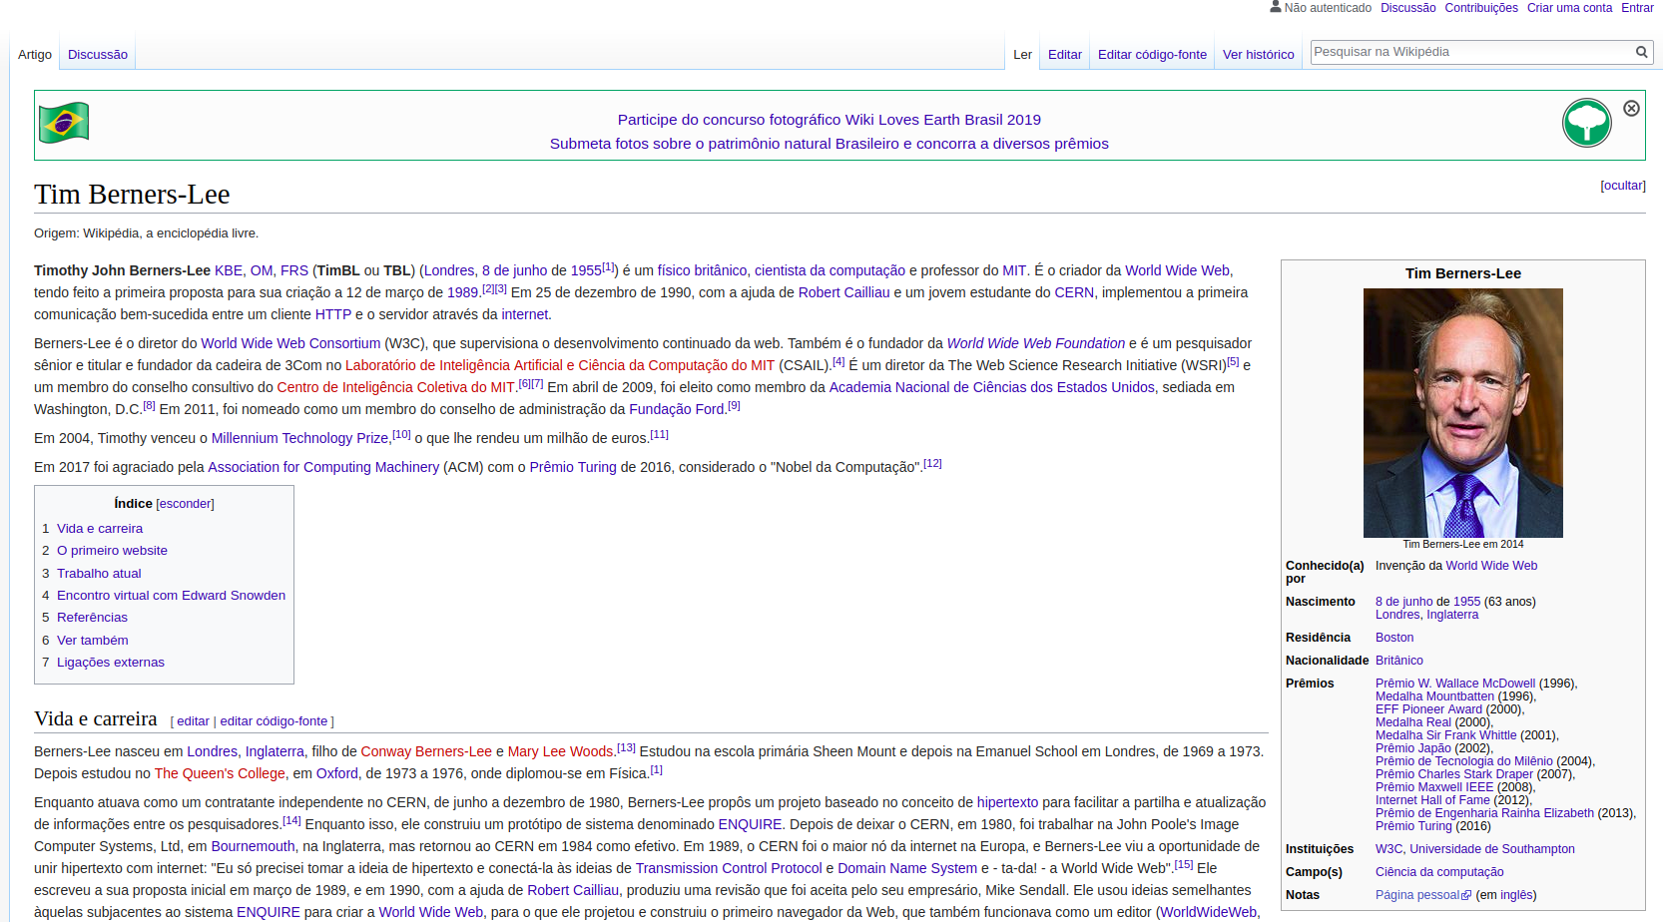
Task: Click the hipertexto link in Vida e carreira
Action: pyautogui.click(x=1007, y=802)
